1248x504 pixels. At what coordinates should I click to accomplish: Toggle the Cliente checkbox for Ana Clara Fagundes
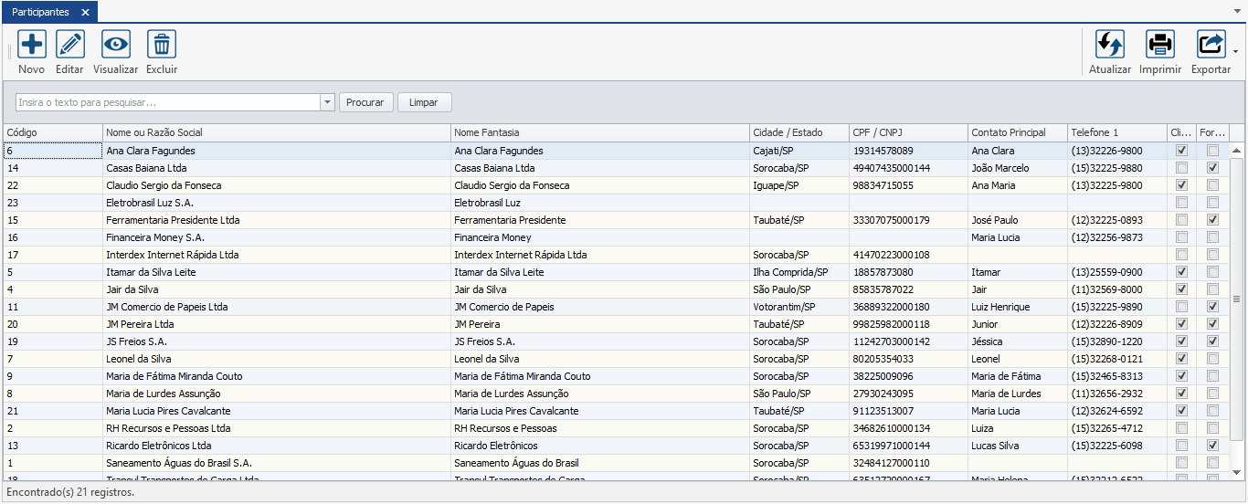pyautogui.click(x=1181, y=151)
